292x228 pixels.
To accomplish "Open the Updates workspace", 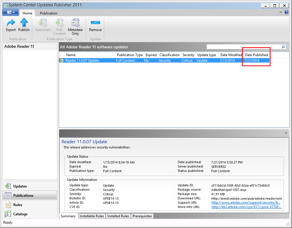I will 30,186.
